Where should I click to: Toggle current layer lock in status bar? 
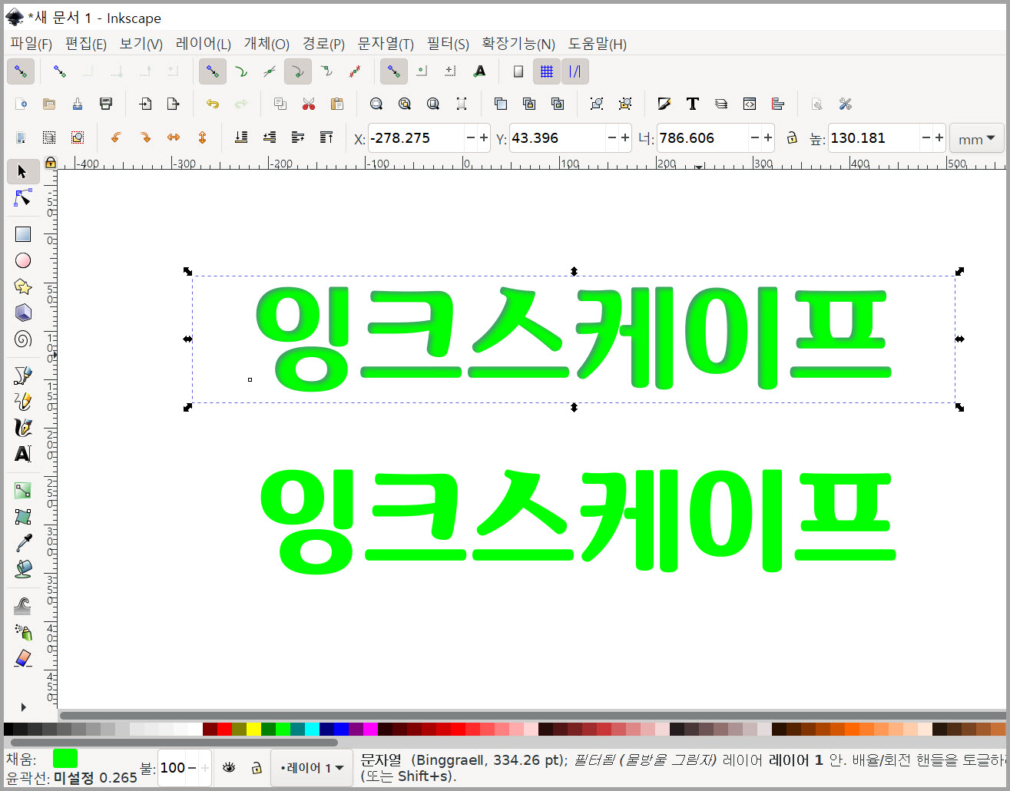click(257, 767)
